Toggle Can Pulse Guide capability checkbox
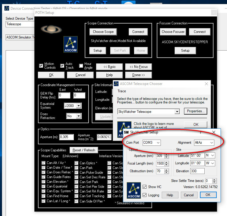This screenshot has width=227, height=216. [x=76, y=173]
